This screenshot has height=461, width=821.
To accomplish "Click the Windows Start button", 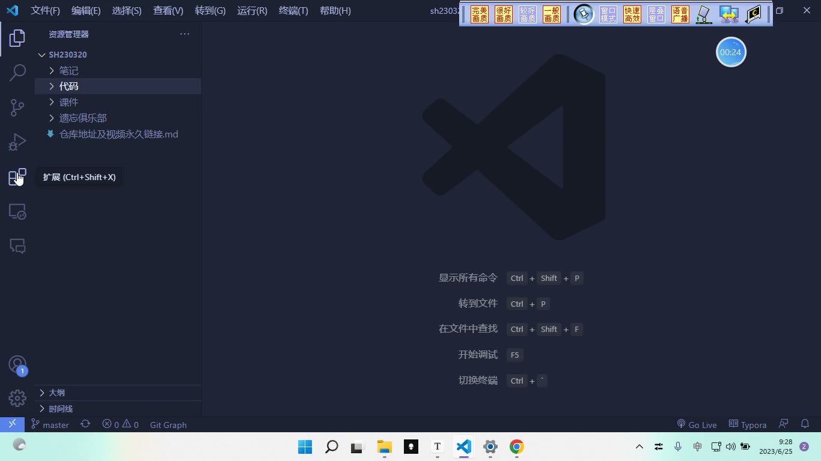I will 305,447.
